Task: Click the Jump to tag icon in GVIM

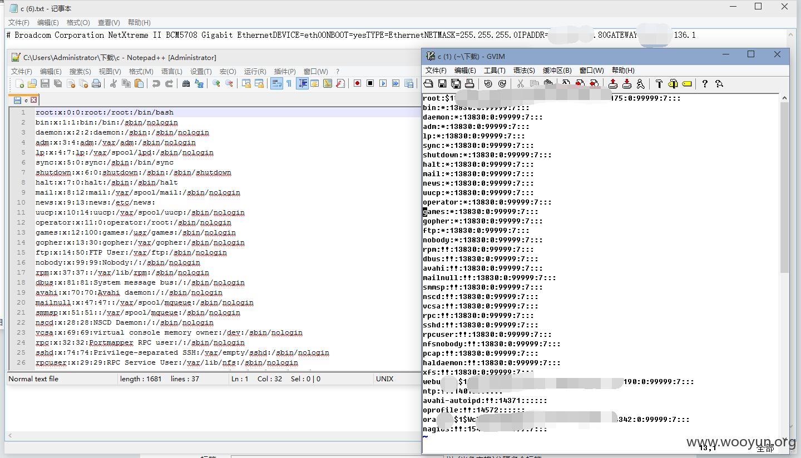Action: (x=686, y=84)
